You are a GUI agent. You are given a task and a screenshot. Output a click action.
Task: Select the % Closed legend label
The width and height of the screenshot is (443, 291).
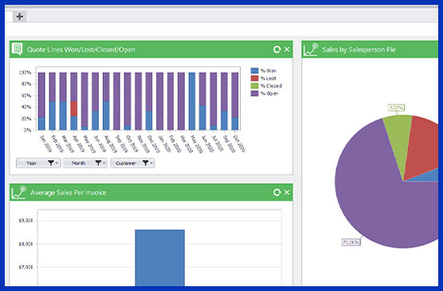pyautogui.click(x=271, y=85)
